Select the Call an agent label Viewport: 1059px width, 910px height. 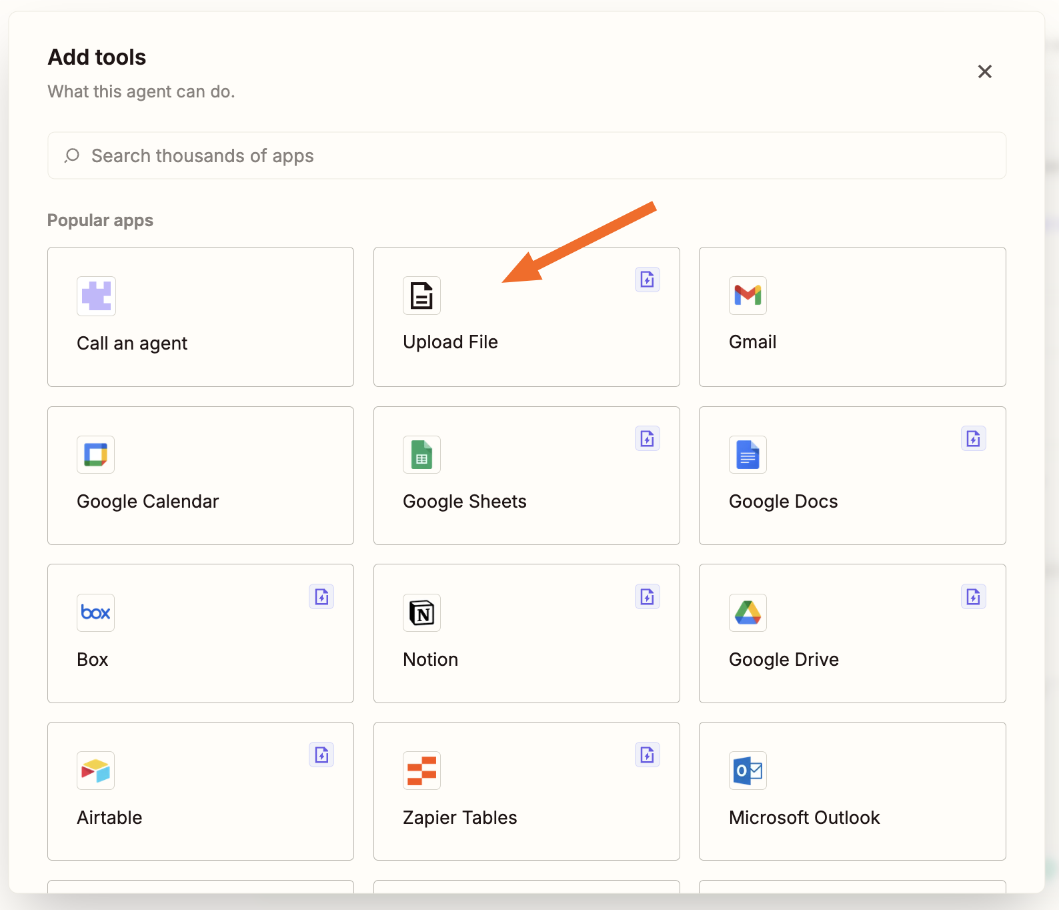click(x=132, y=344)
